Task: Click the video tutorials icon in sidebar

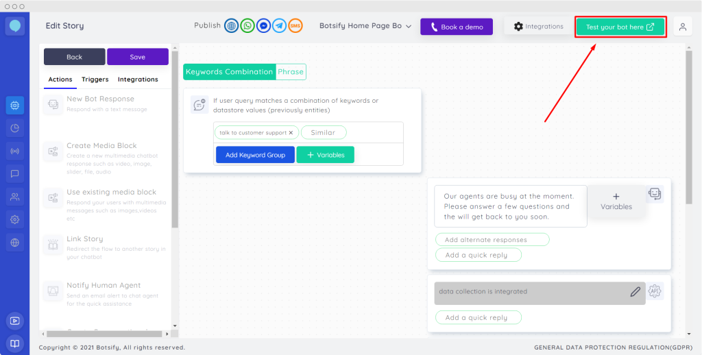Action: coord(14,321)
